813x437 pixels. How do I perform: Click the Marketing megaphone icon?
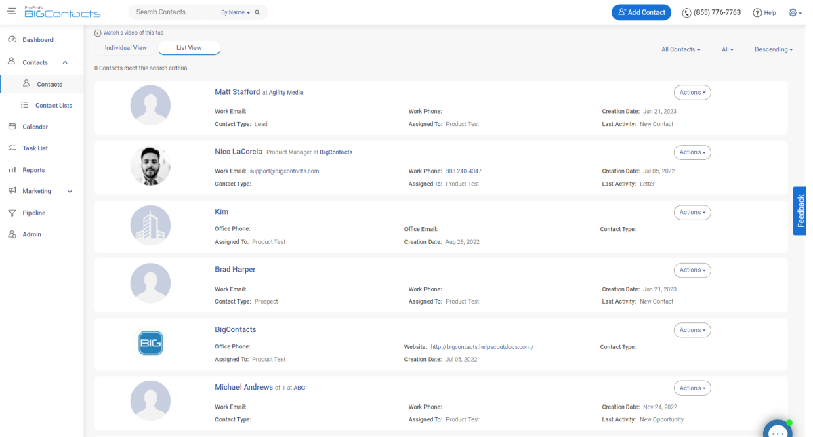tap(12, 191)
